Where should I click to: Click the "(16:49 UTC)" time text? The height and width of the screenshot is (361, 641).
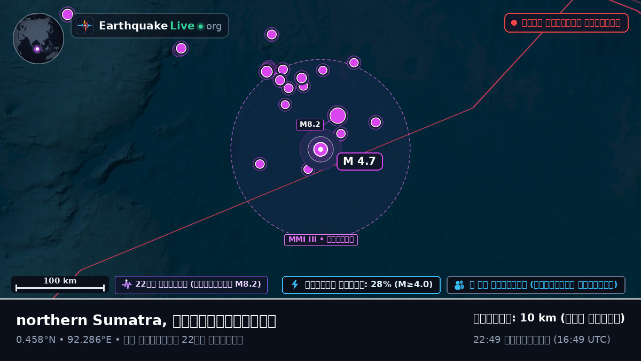pos(582,340)
